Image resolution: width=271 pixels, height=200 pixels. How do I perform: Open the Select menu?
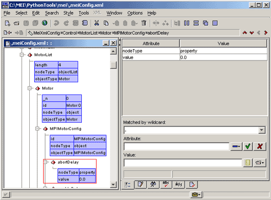(21, 13)
